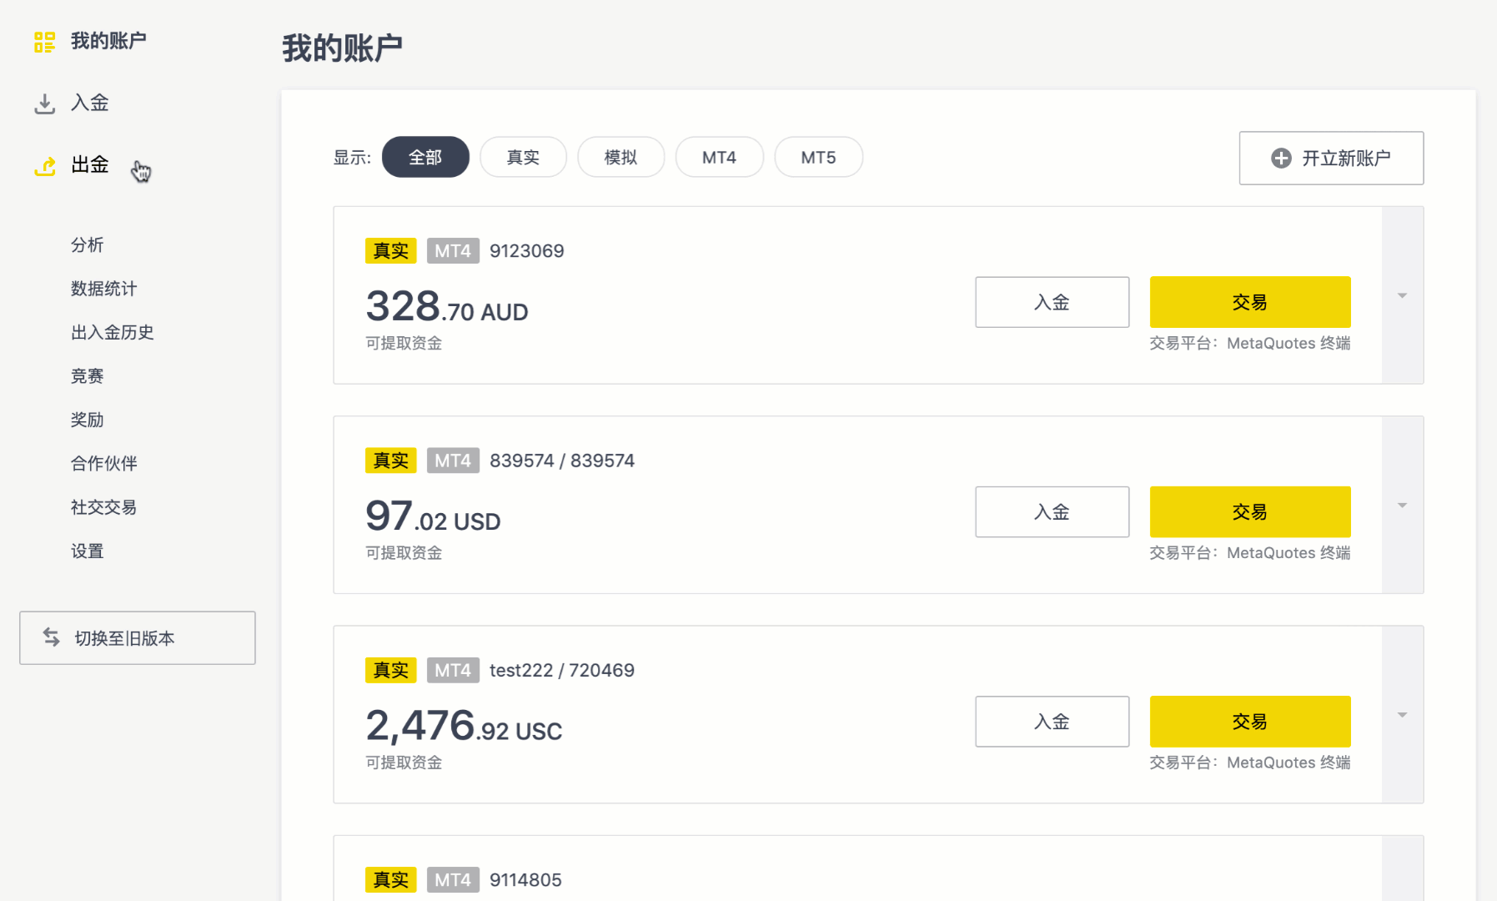Click 交易 button for test222 USC account
The image size is (1497, 901).
(x=1249, y=722)
